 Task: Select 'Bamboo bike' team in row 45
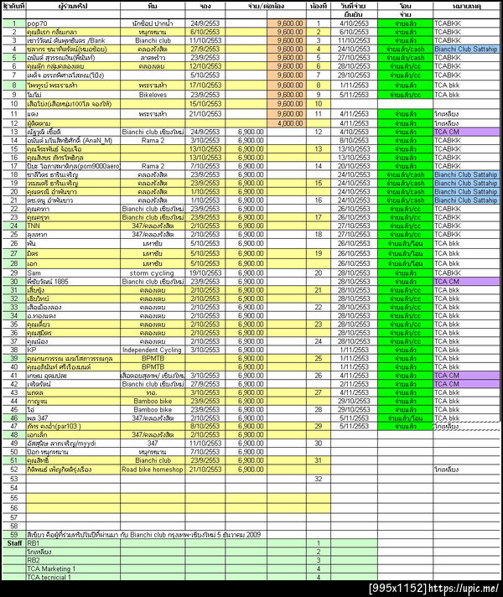(153, 410)
